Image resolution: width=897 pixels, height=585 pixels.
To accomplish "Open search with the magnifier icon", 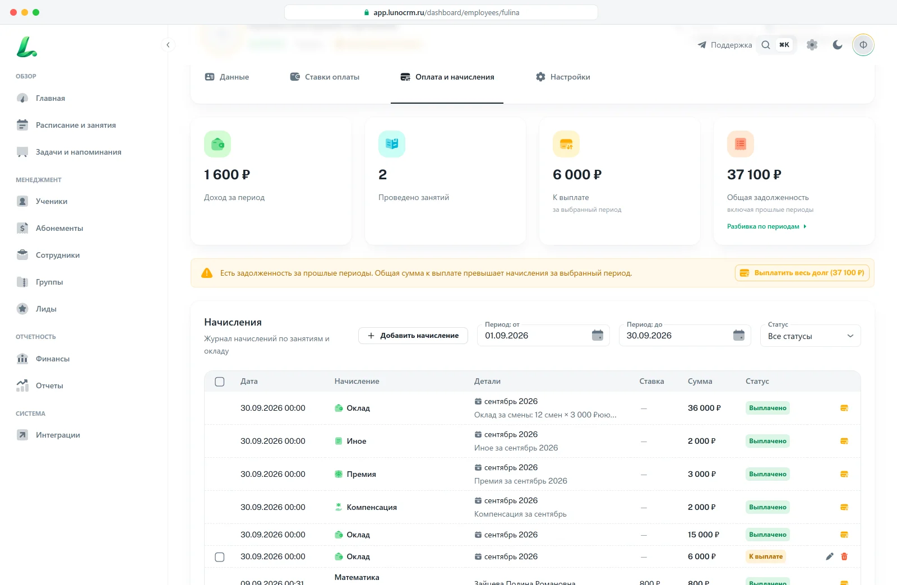I will [x=766, y=45].
